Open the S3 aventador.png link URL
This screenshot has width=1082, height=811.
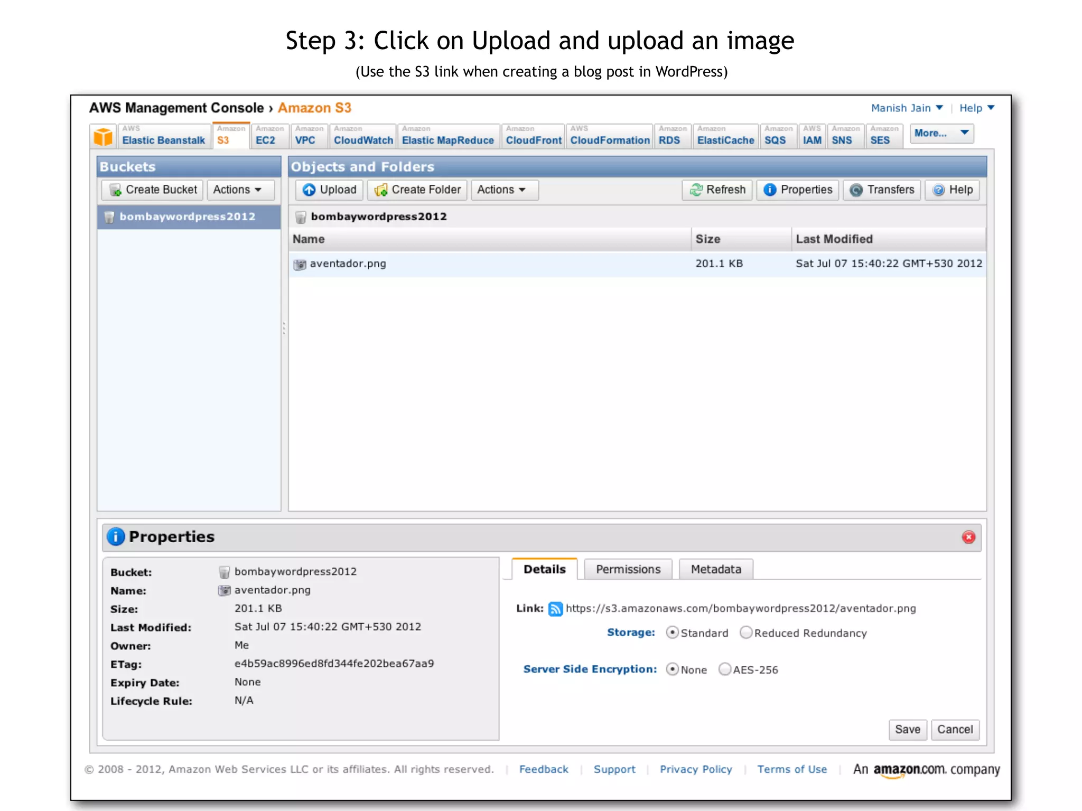tap(741, 609)
